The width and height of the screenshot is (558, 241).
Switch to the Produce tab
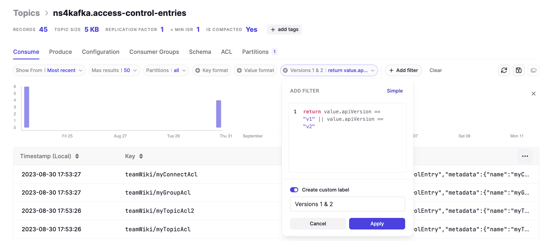click(61, 52)
